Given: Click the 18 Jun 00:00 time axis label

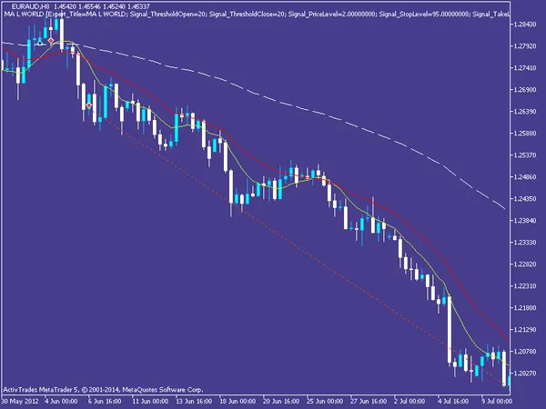Looking at the screenshot, I should [238, 401].
